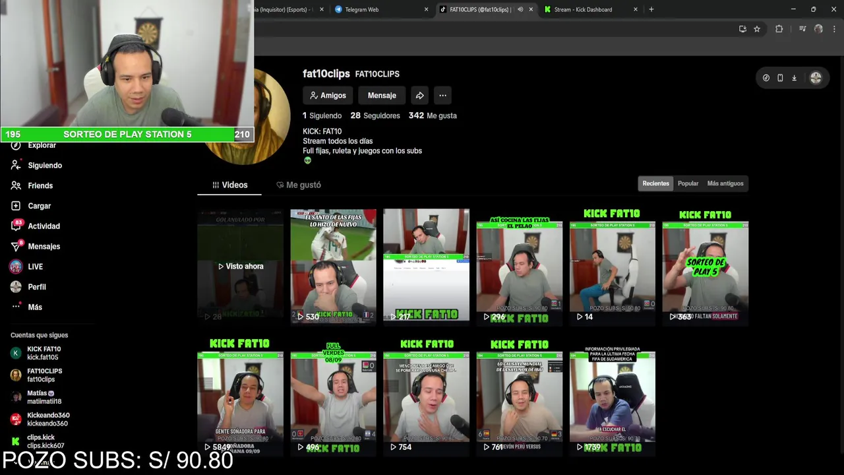Click the Cargar upload icon
The image size is (844, 475).
click(16, 206)
